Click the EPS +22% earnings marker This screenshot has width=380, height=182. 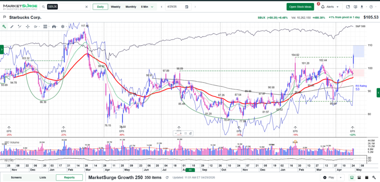(352, 131)
